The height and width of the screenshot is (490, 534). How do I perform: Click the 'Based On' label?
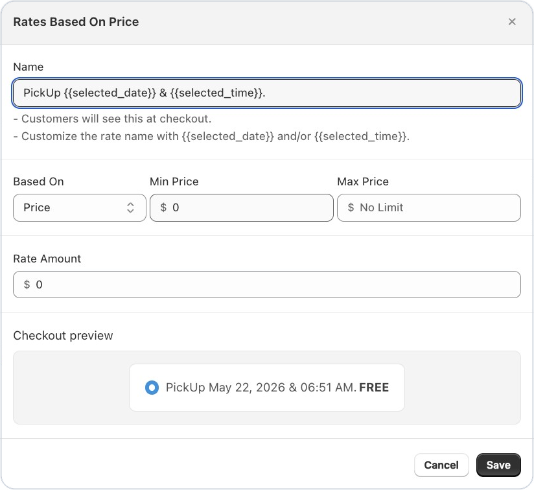[38, 181]
